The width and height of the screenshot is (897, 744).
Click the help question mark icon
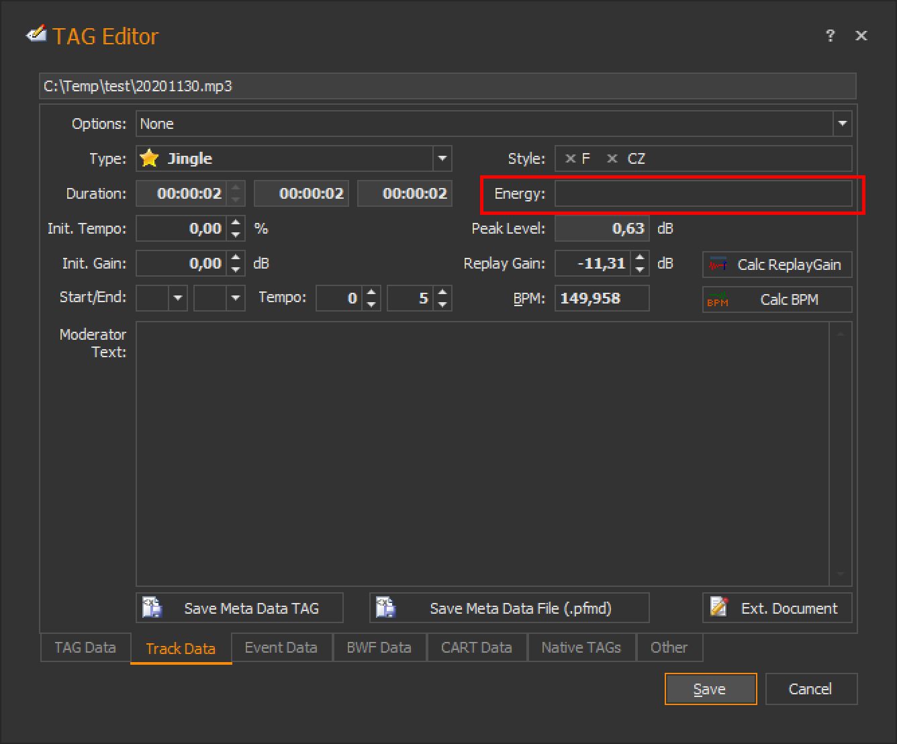tap(831, 36)
